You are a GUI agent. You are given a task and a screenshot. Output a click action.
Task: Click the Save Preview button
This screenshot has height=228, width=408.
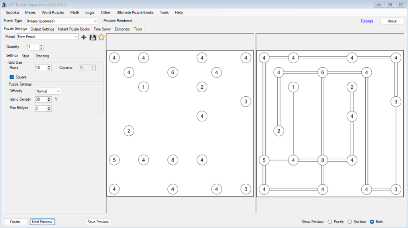tap(98, 222)
